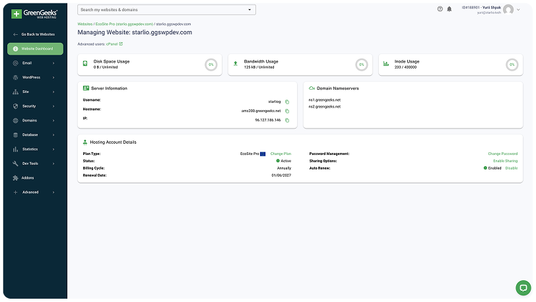
Task: Click the Domain Nameservers cloud icon
Action: [x=312, y=88]
